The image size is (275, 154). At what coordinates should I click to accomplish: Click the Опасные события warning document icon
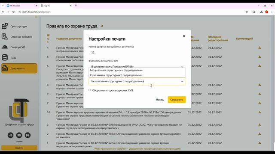pos(5,36)
